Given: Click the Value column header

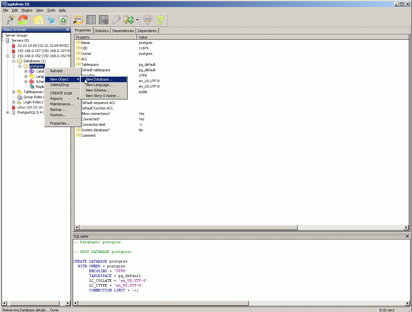Looking at the screenshot, I should coord(273,37).
